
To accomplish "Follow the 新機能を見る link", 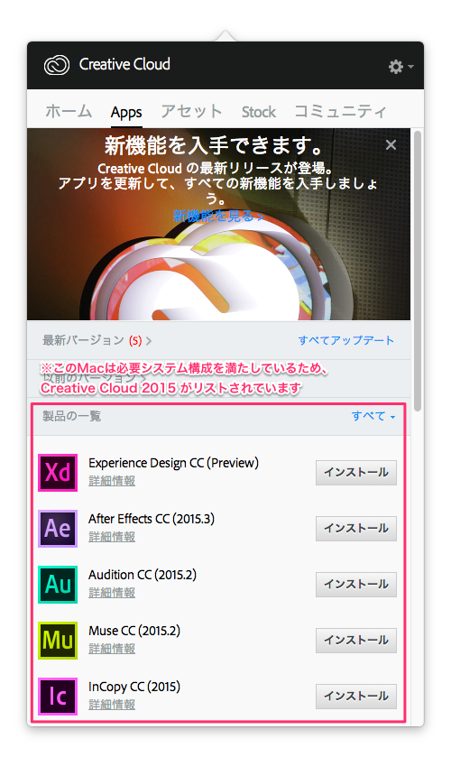I will pyautogui.click(x=218, y=216).
